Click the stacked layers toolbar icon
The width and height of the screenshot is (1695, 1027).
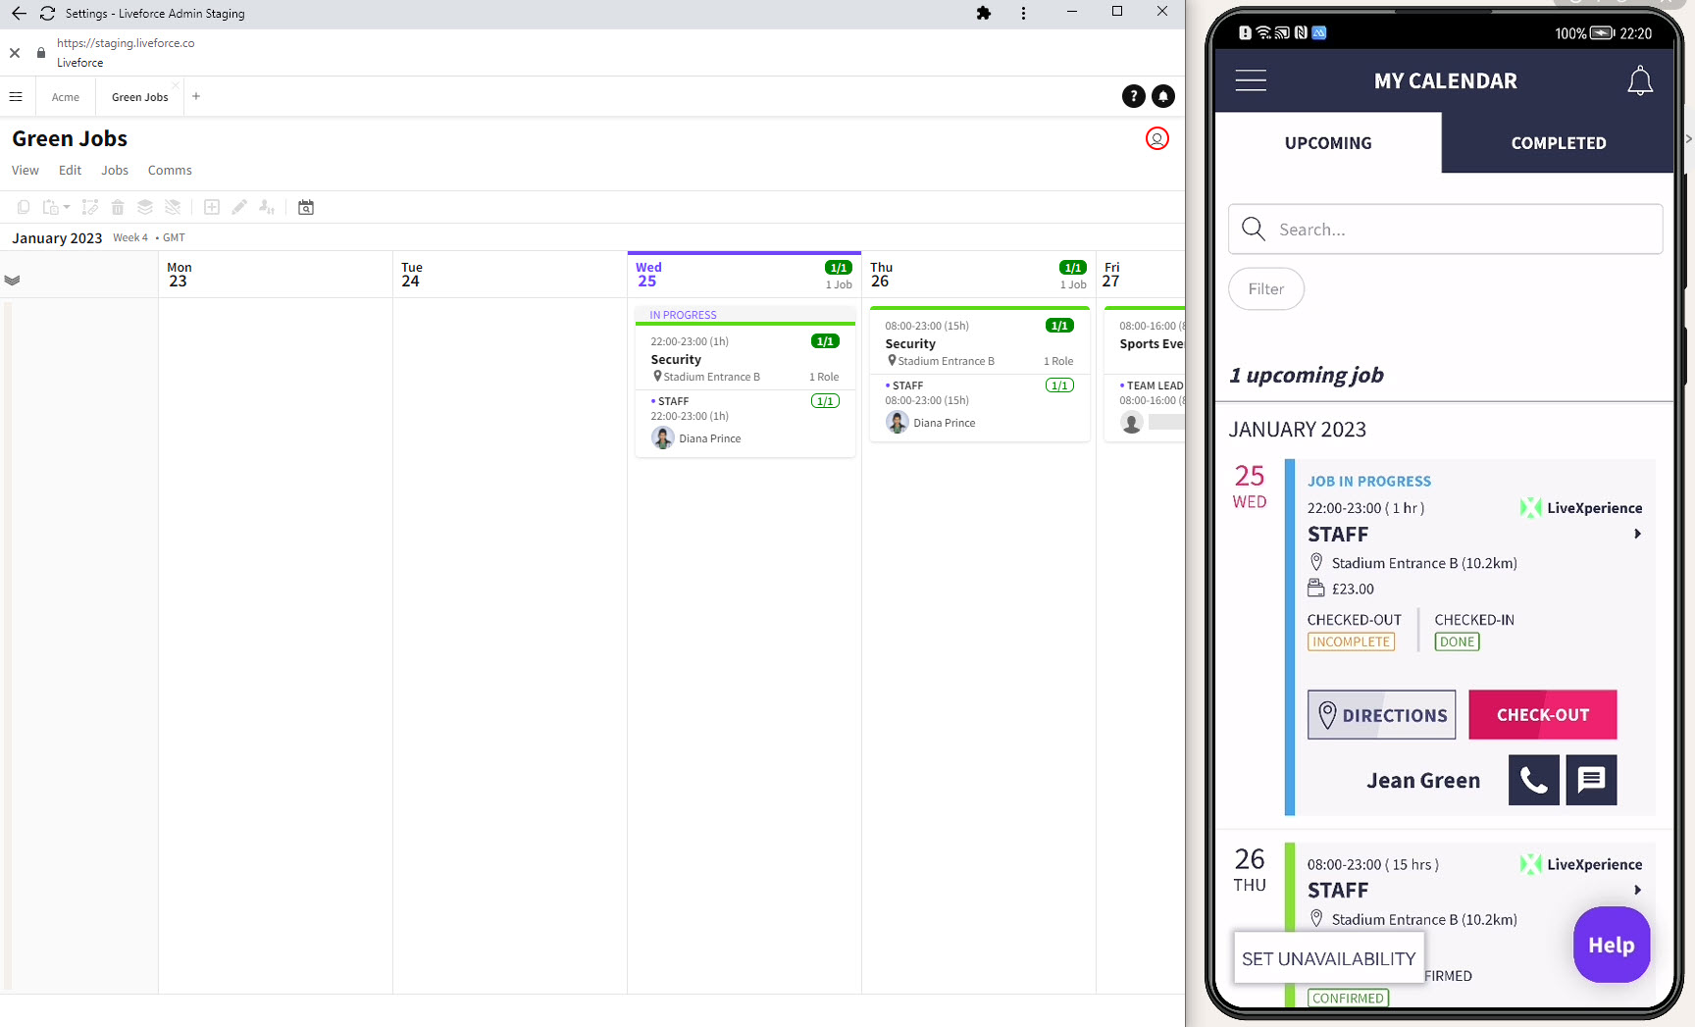pos(145,207)
